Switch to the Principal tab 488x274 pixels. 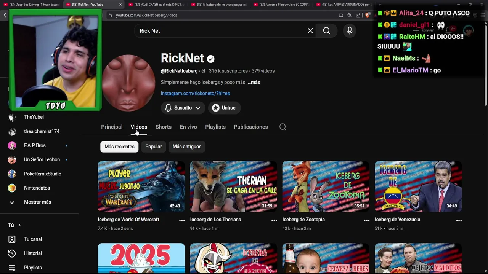click(112, 127)
